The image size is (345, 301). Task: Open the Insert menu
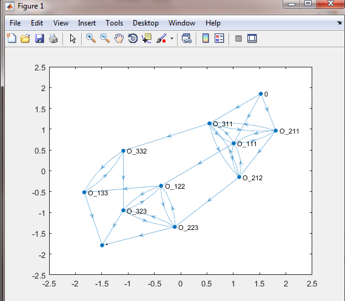[87, 23]
